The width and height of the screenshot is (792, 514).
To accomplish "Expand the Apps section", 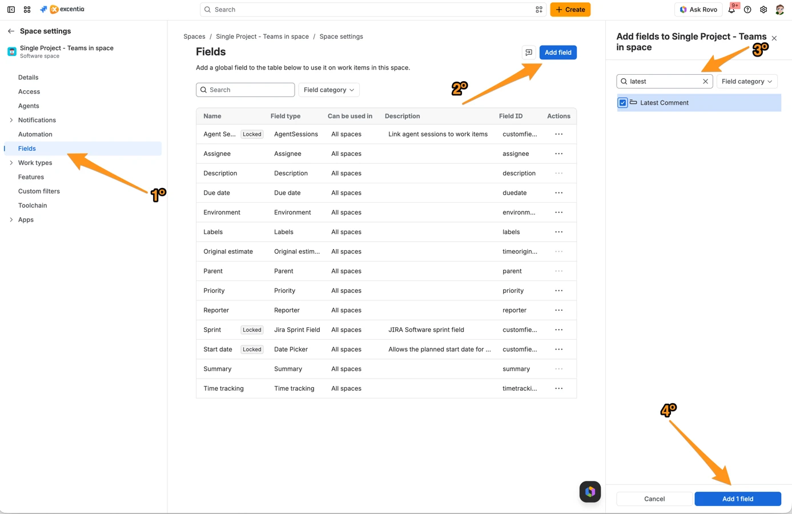I will pyautogui.click(x=11, y=220).
